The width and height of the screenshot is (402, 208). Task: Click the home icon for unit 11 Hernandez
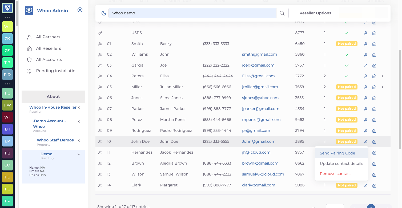point(374,153)
